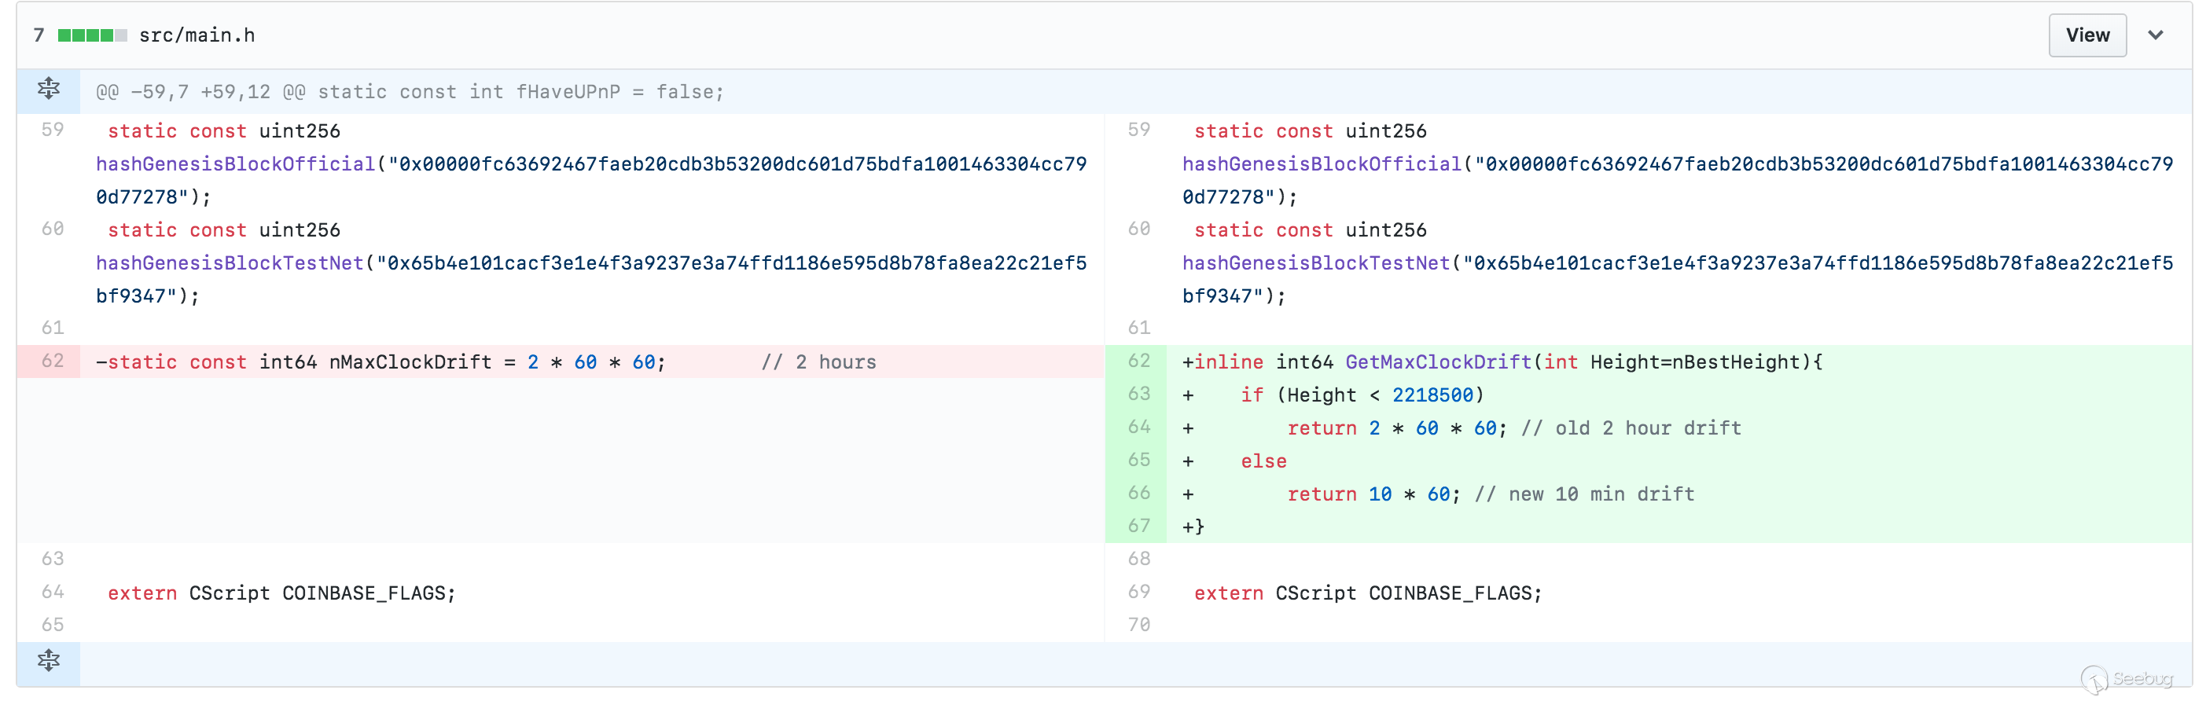
Task: Click left-side line number 59
Action: (x=52, y=130)
